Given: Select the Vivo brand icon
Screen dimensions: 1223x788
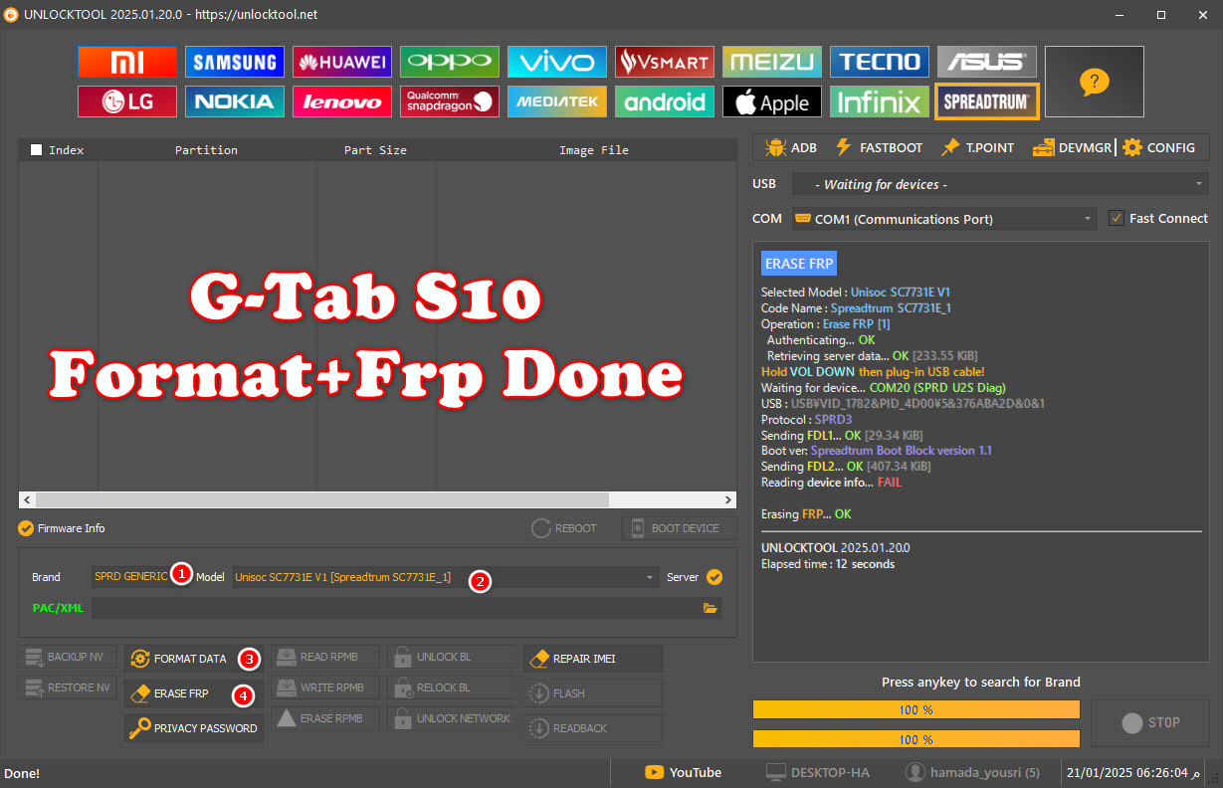Looking at the screenshot, I should coord(557,62).
